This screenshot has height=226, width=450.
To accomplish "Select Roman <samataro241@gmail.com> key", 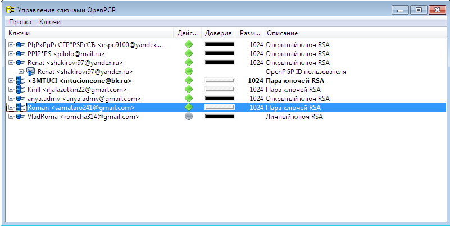I will (81, 108).
